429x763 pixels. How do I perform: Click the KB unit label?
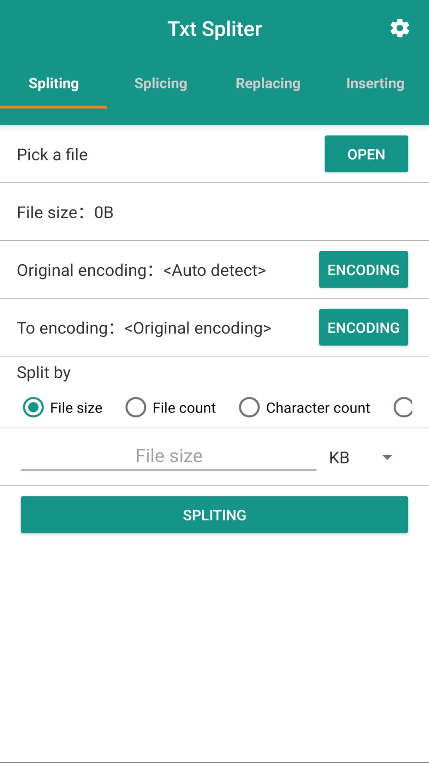pos(339,458)
